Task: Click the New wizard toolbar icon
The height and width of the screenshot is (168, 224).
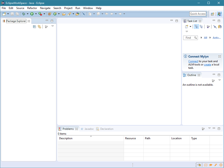Action: (x=4, y=14)
